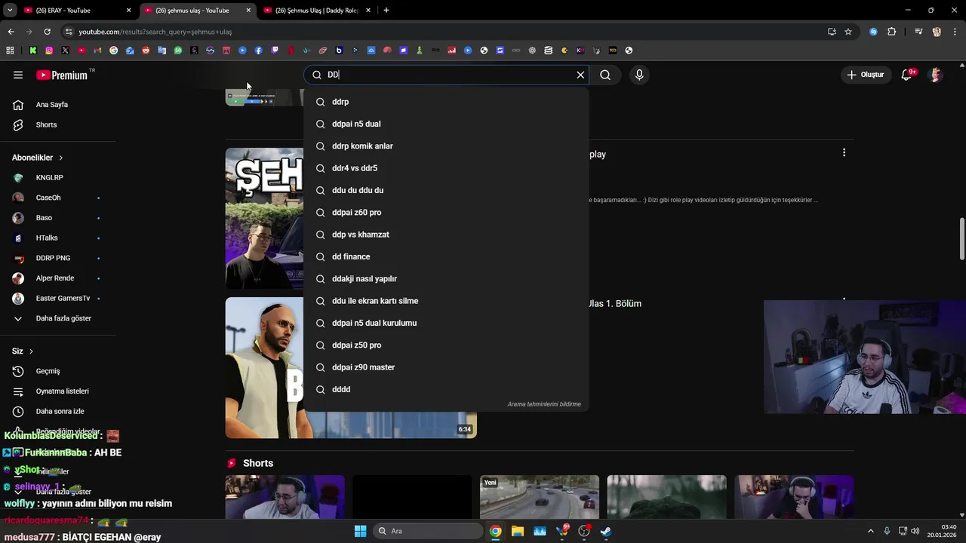This screenshot has height=543, width=966.
Task: Open the Alper Rende channel subscription
Action: [55, 278]
